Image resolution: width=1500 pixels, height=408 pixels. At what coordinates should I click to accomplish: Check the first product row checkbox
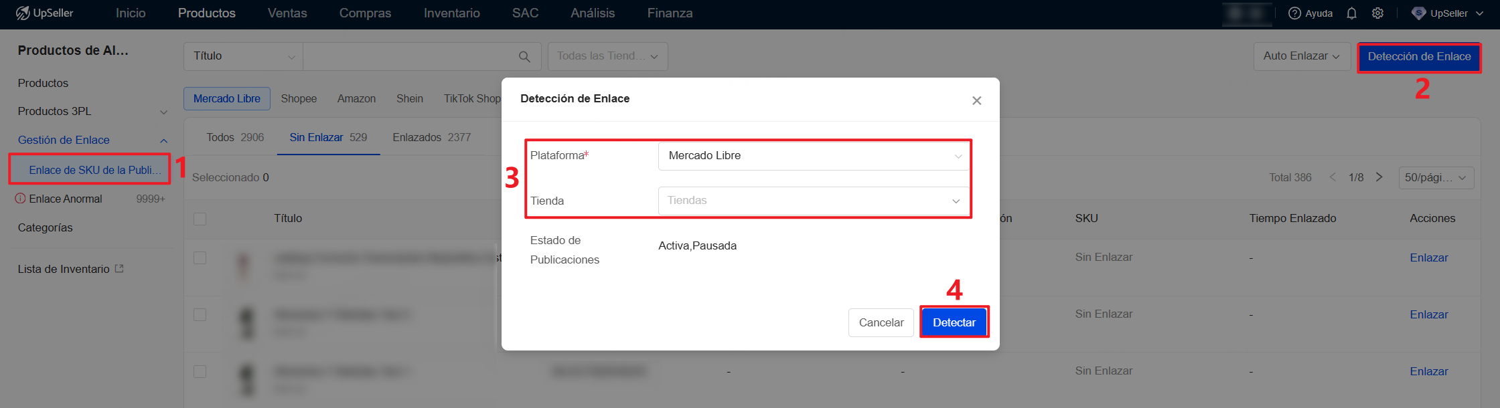coord(199,258)
